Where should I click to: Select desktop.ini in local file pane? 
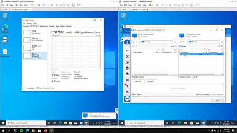click(x=154, y=52)
